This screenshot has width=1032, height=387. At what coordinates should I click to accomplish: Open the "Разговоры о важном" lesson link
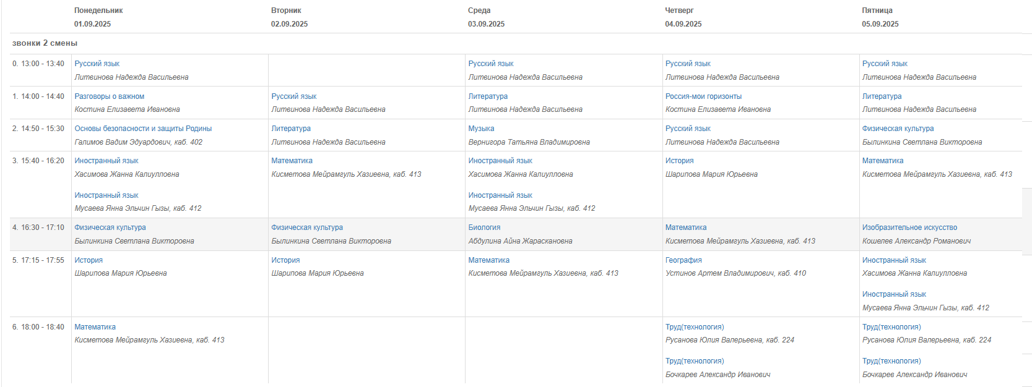110,96
